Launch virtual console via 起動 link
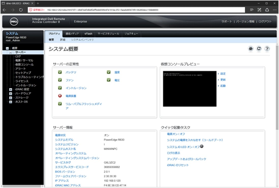Screen dimensions: 279x188 click(223, 86)
